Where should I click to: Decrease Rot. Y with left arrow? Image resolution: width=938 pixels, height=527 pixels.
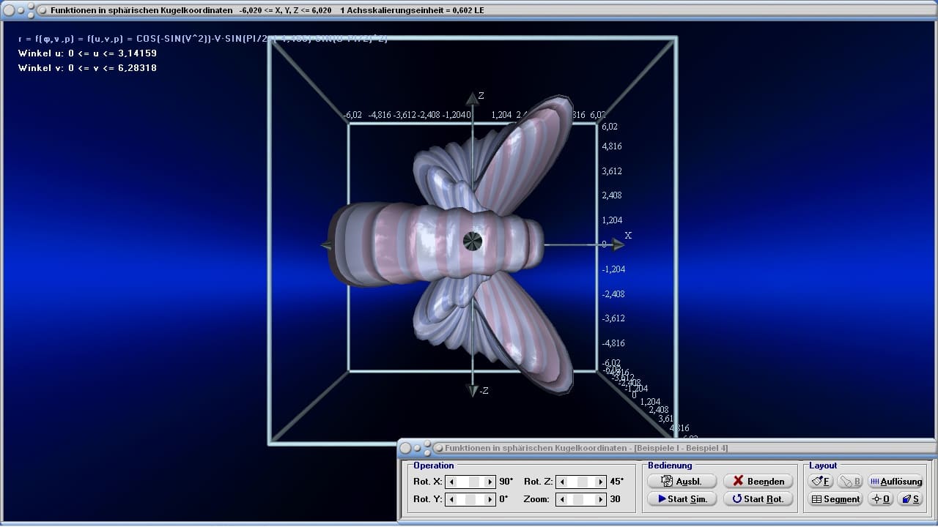click(451, 499)
